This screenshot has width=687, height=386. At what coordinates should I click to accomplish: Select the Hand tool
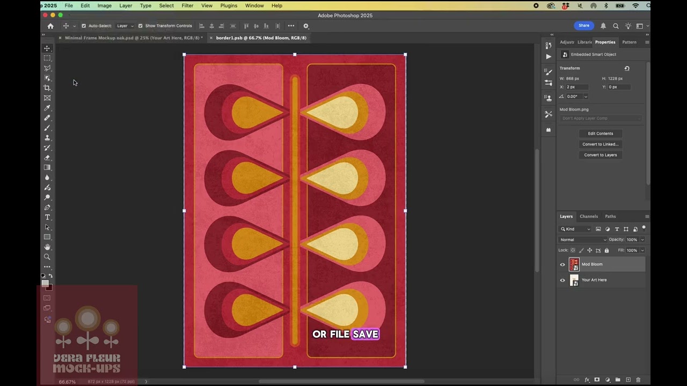click(47, 247)
